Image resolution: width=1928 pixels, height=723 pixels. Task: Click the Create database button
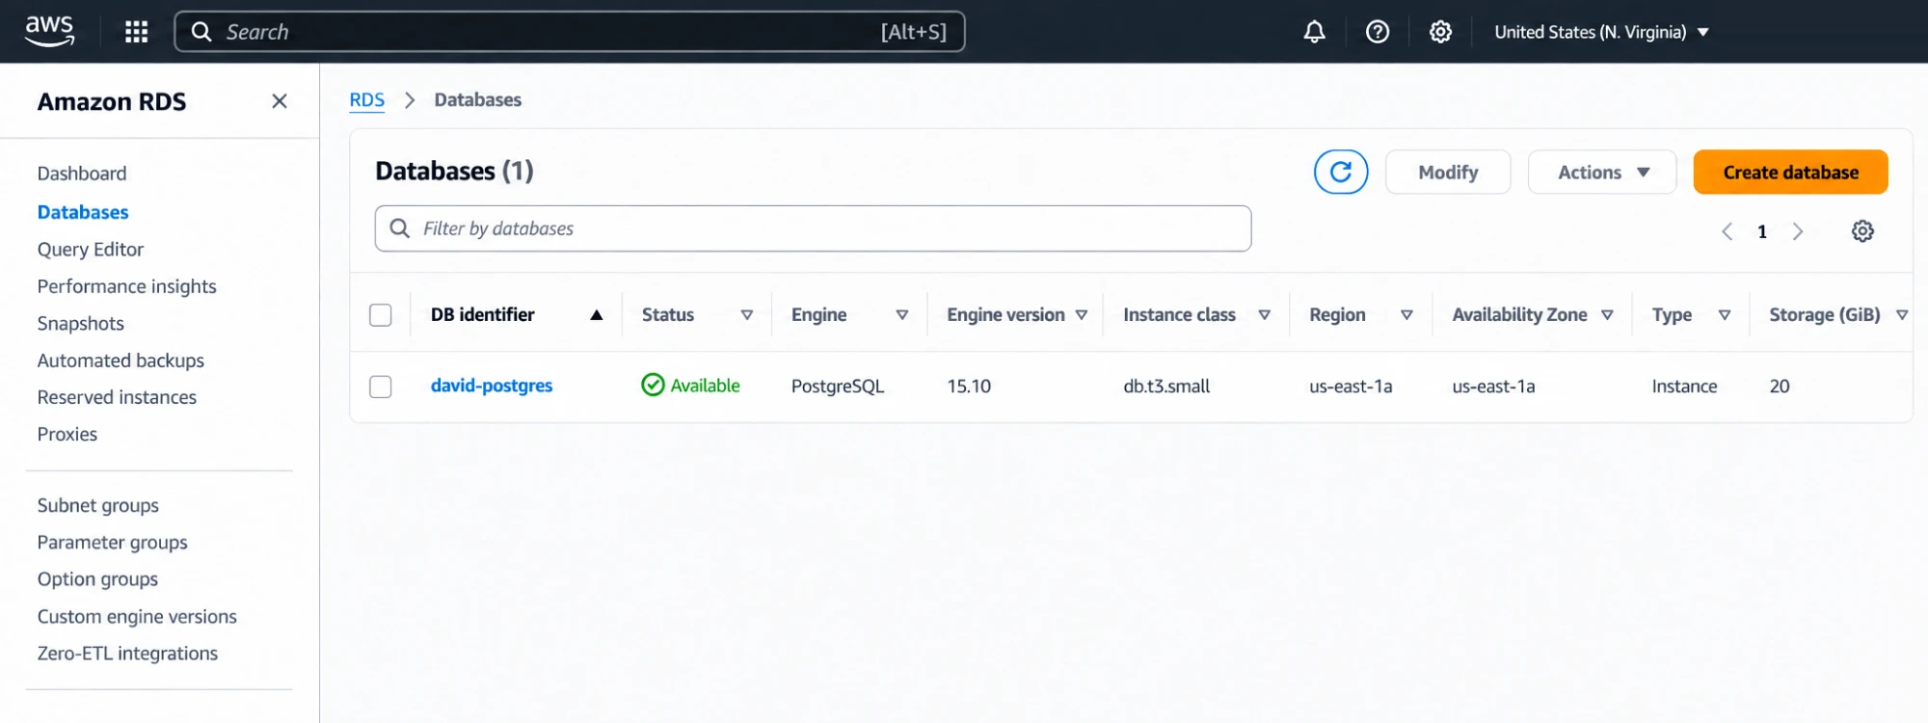(1790, 172)
